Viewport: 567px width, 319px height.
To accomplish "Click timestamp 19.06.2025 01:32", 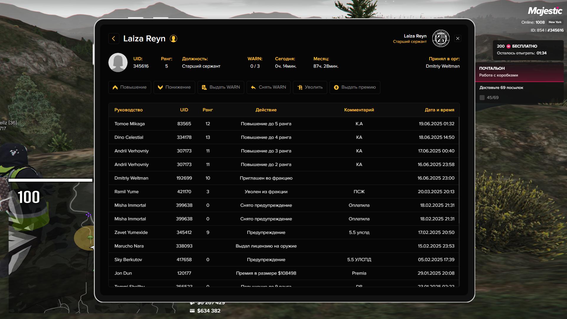I will click(x=436, y=124).
